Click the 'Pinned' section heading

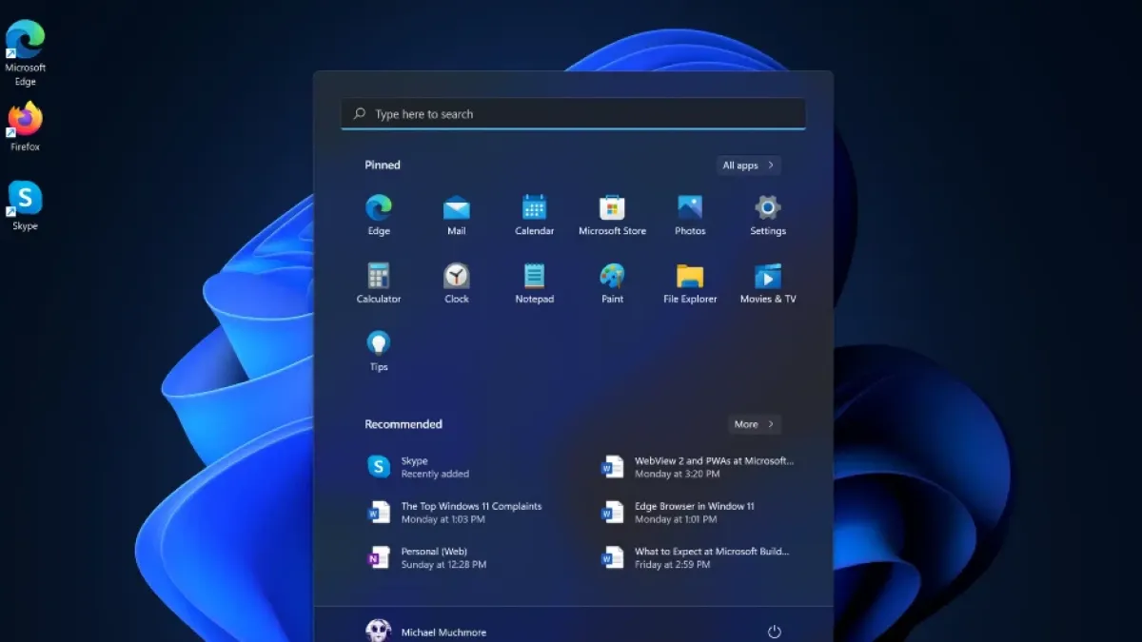coord(383,165)
